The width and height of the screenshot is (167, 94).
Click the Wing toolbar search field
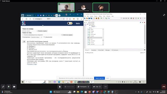coord(115,18)
